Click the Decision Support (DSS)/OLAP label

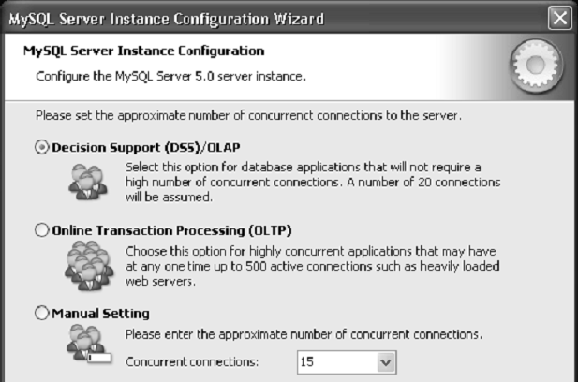coord(146,147)
